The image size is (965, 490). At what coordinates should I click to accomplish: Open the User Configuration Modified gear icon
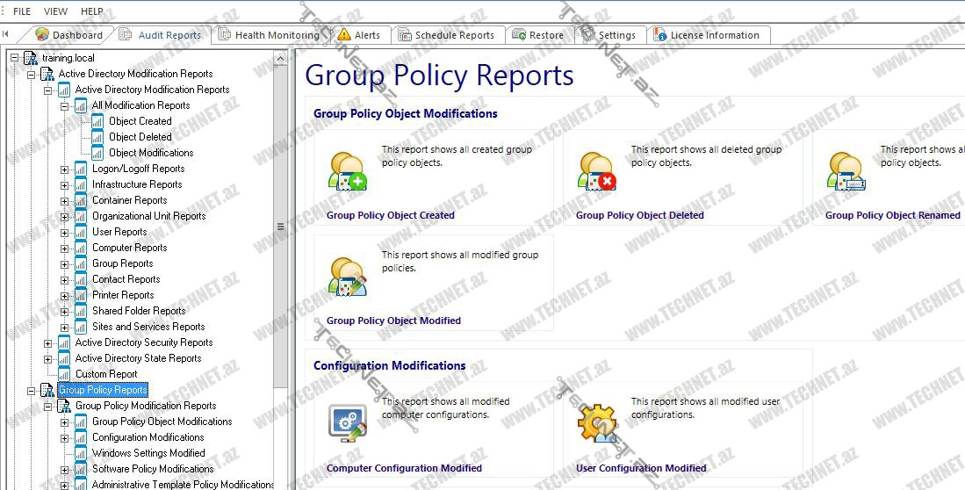point(596,423)
